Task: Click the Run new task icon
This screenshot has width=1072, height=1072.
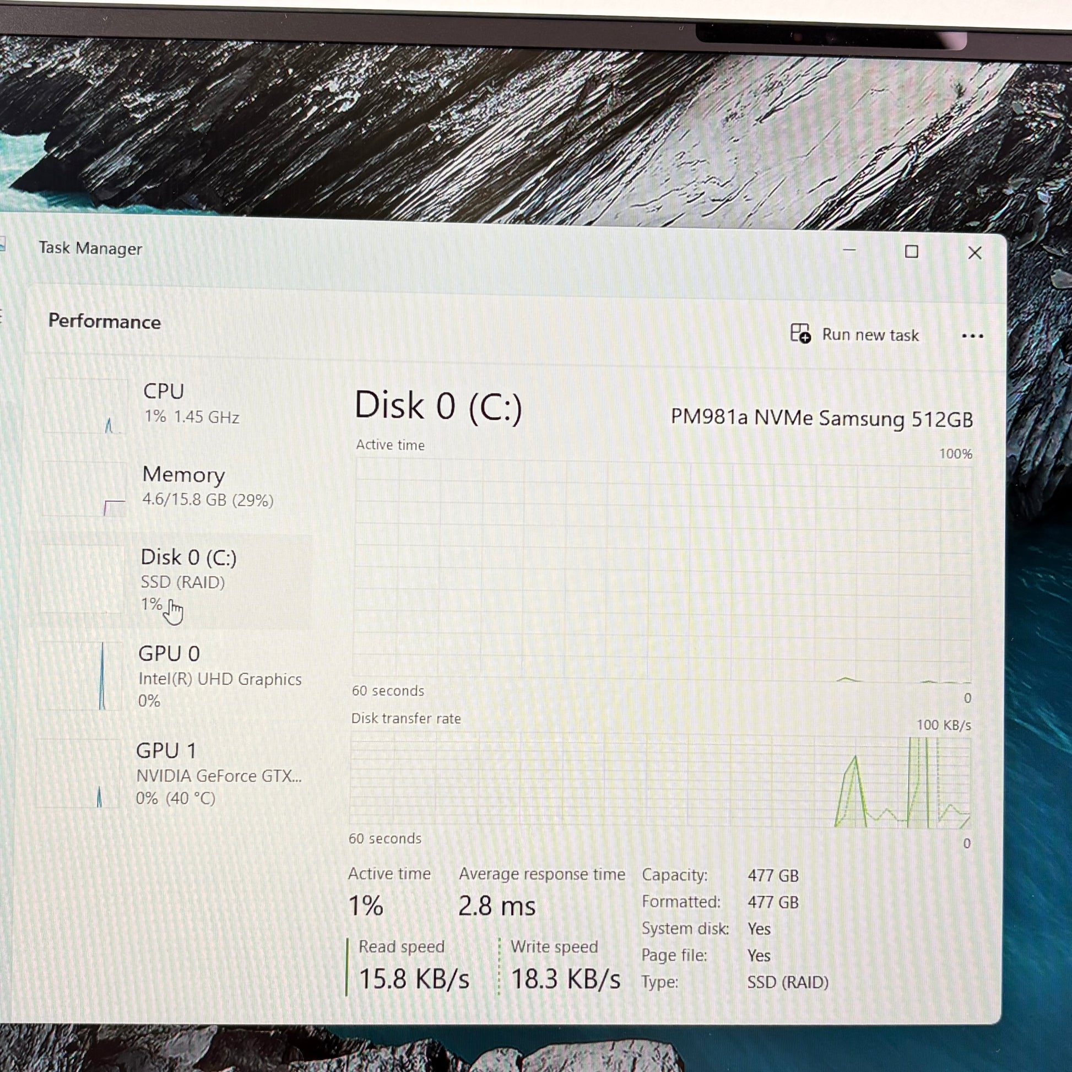Action: pyautogui.click(x=800, y=333)
